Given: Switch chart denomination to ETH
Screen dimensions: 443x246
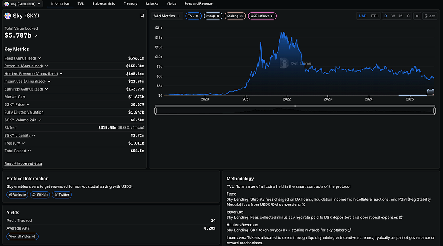Looking at the screenshot, I should (x=374, y=16).
